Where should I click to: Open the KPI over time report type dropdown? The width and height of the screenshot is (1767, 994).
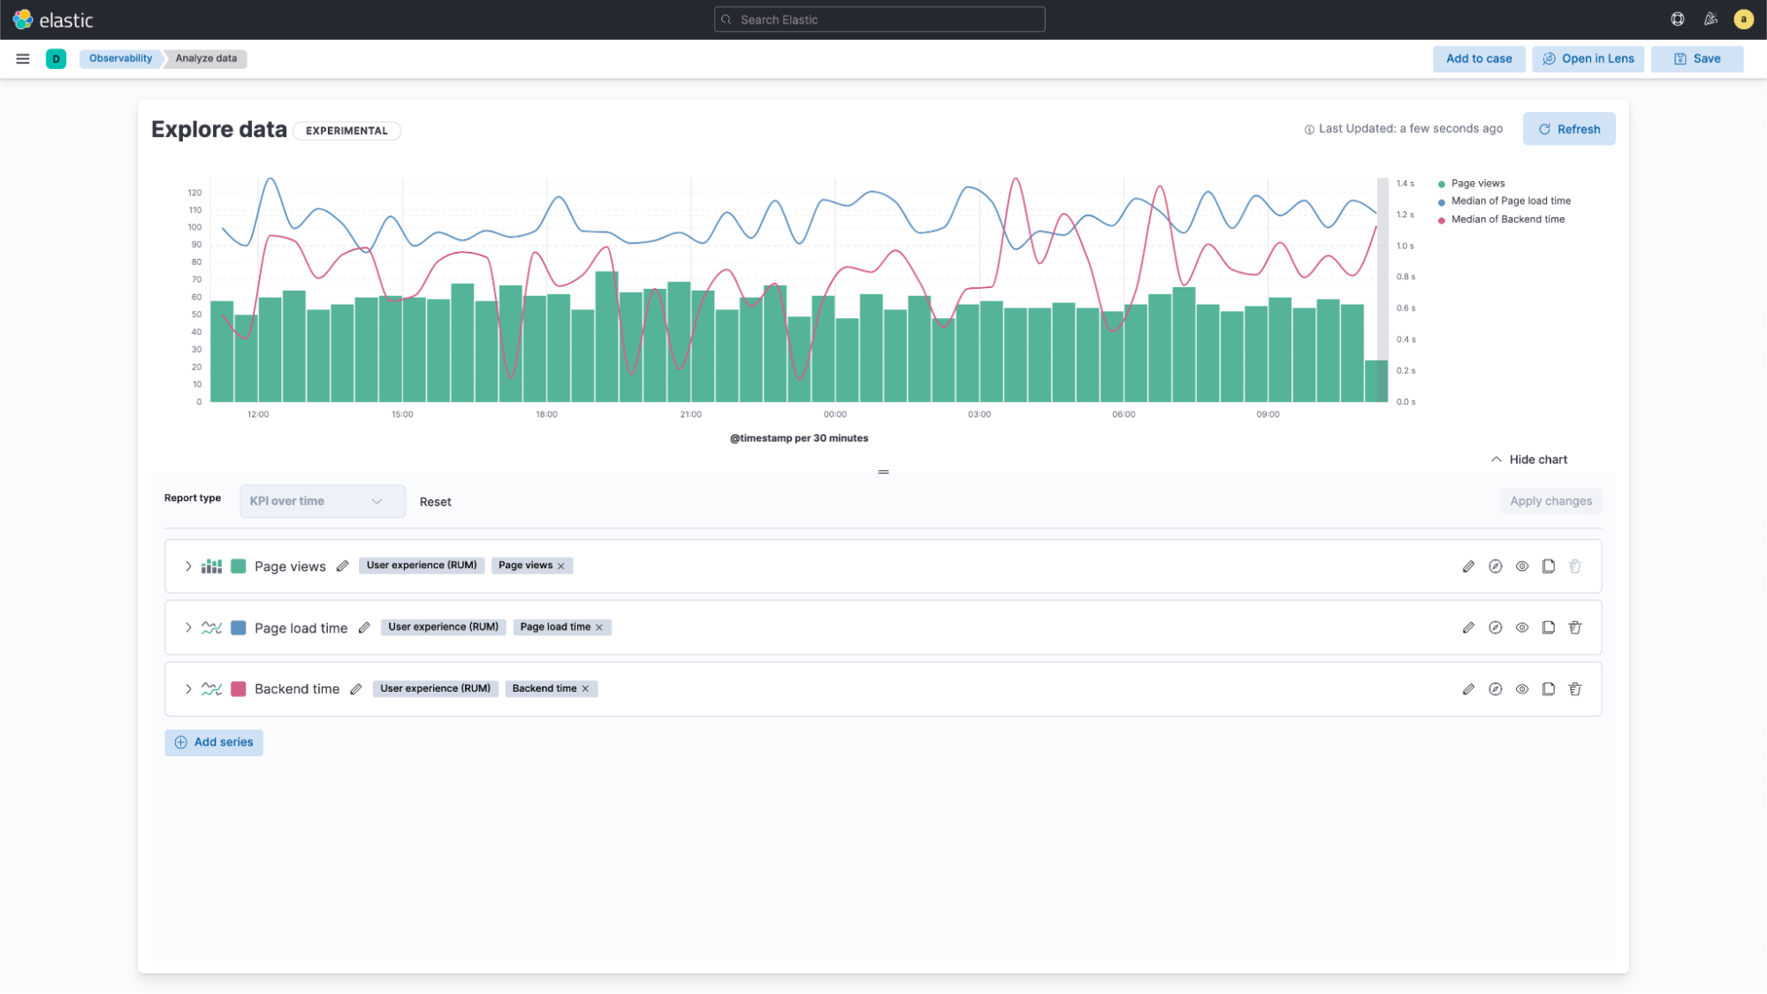click(323, 501)
